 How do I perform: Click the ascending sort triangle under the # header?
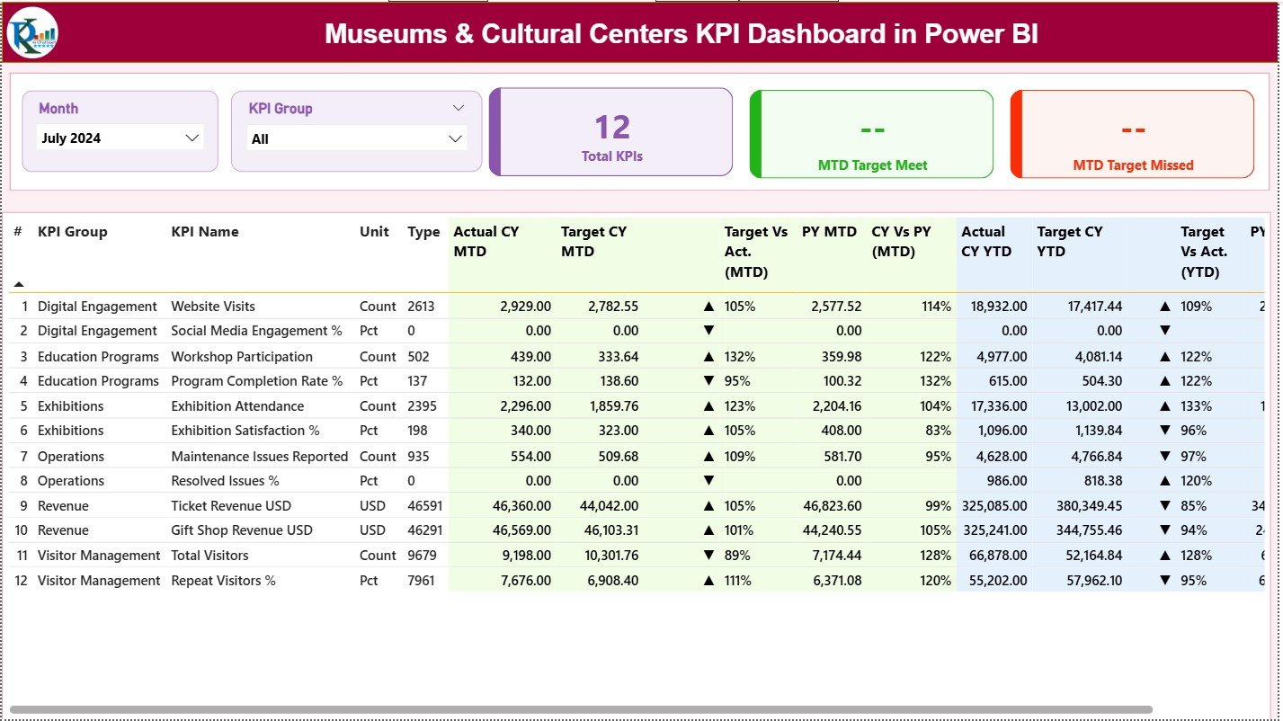click(19, 284)
